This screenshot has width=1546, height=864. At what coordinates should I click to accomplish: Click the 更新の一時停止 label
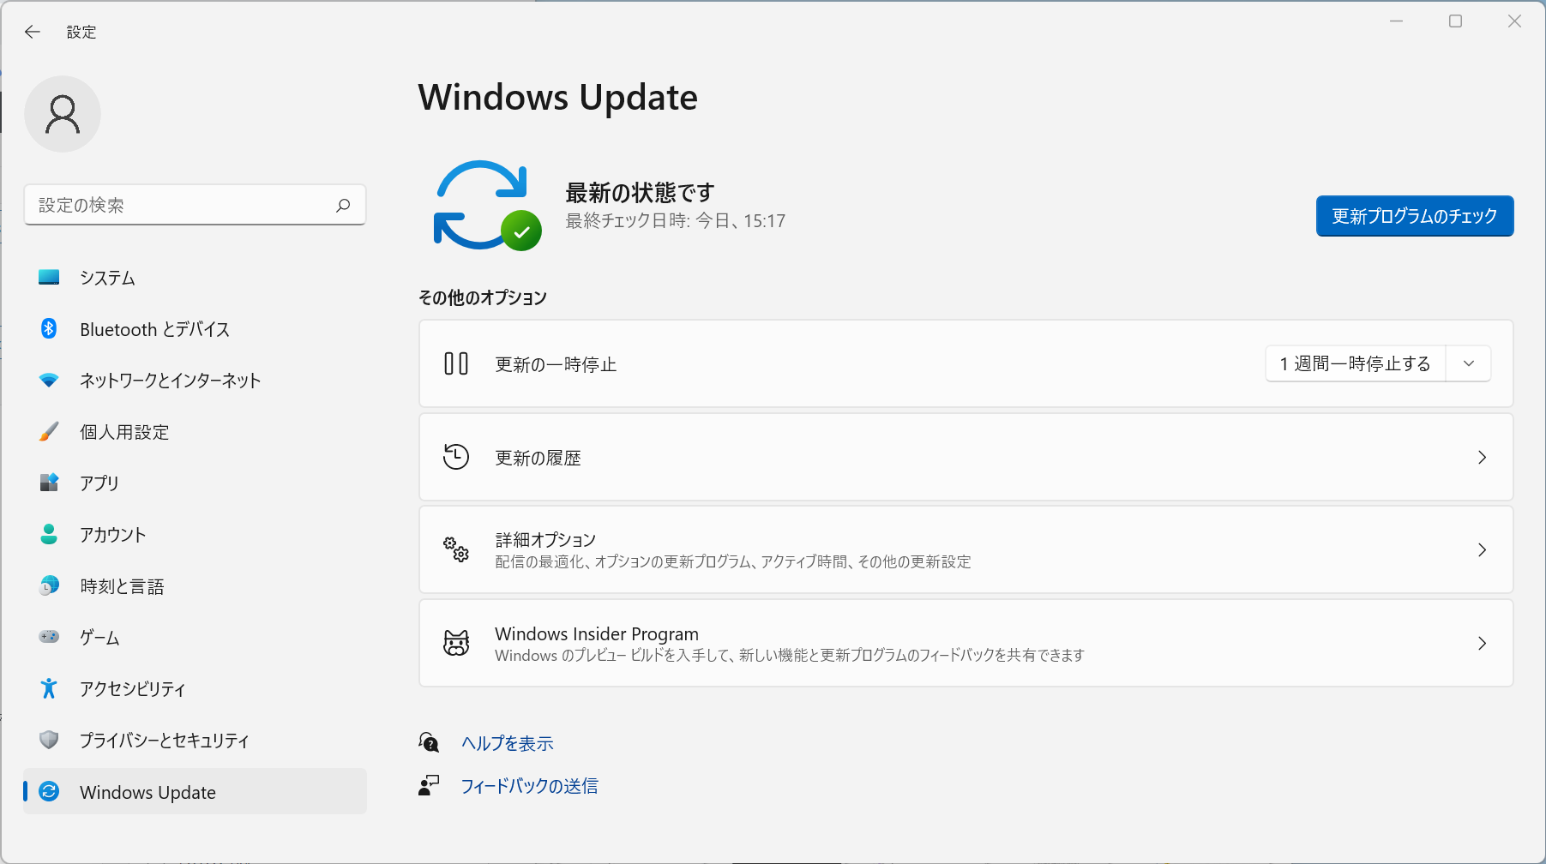pos(556,364)
